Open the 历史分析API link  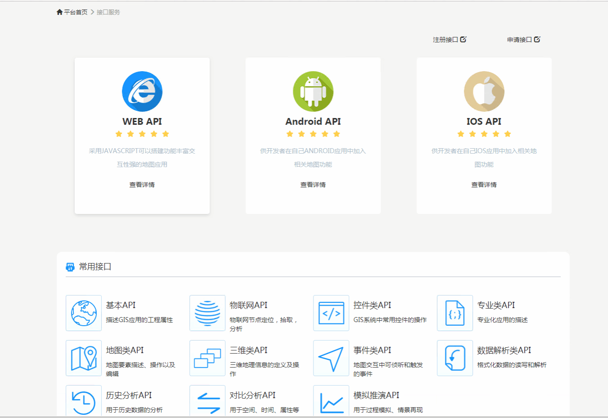coord(129,395)
